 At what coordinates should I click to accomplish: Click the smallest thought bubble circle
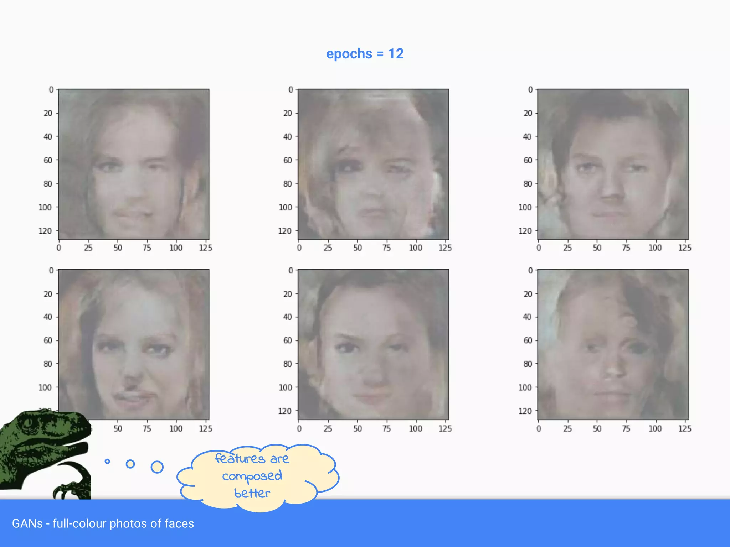pos(107,461)
